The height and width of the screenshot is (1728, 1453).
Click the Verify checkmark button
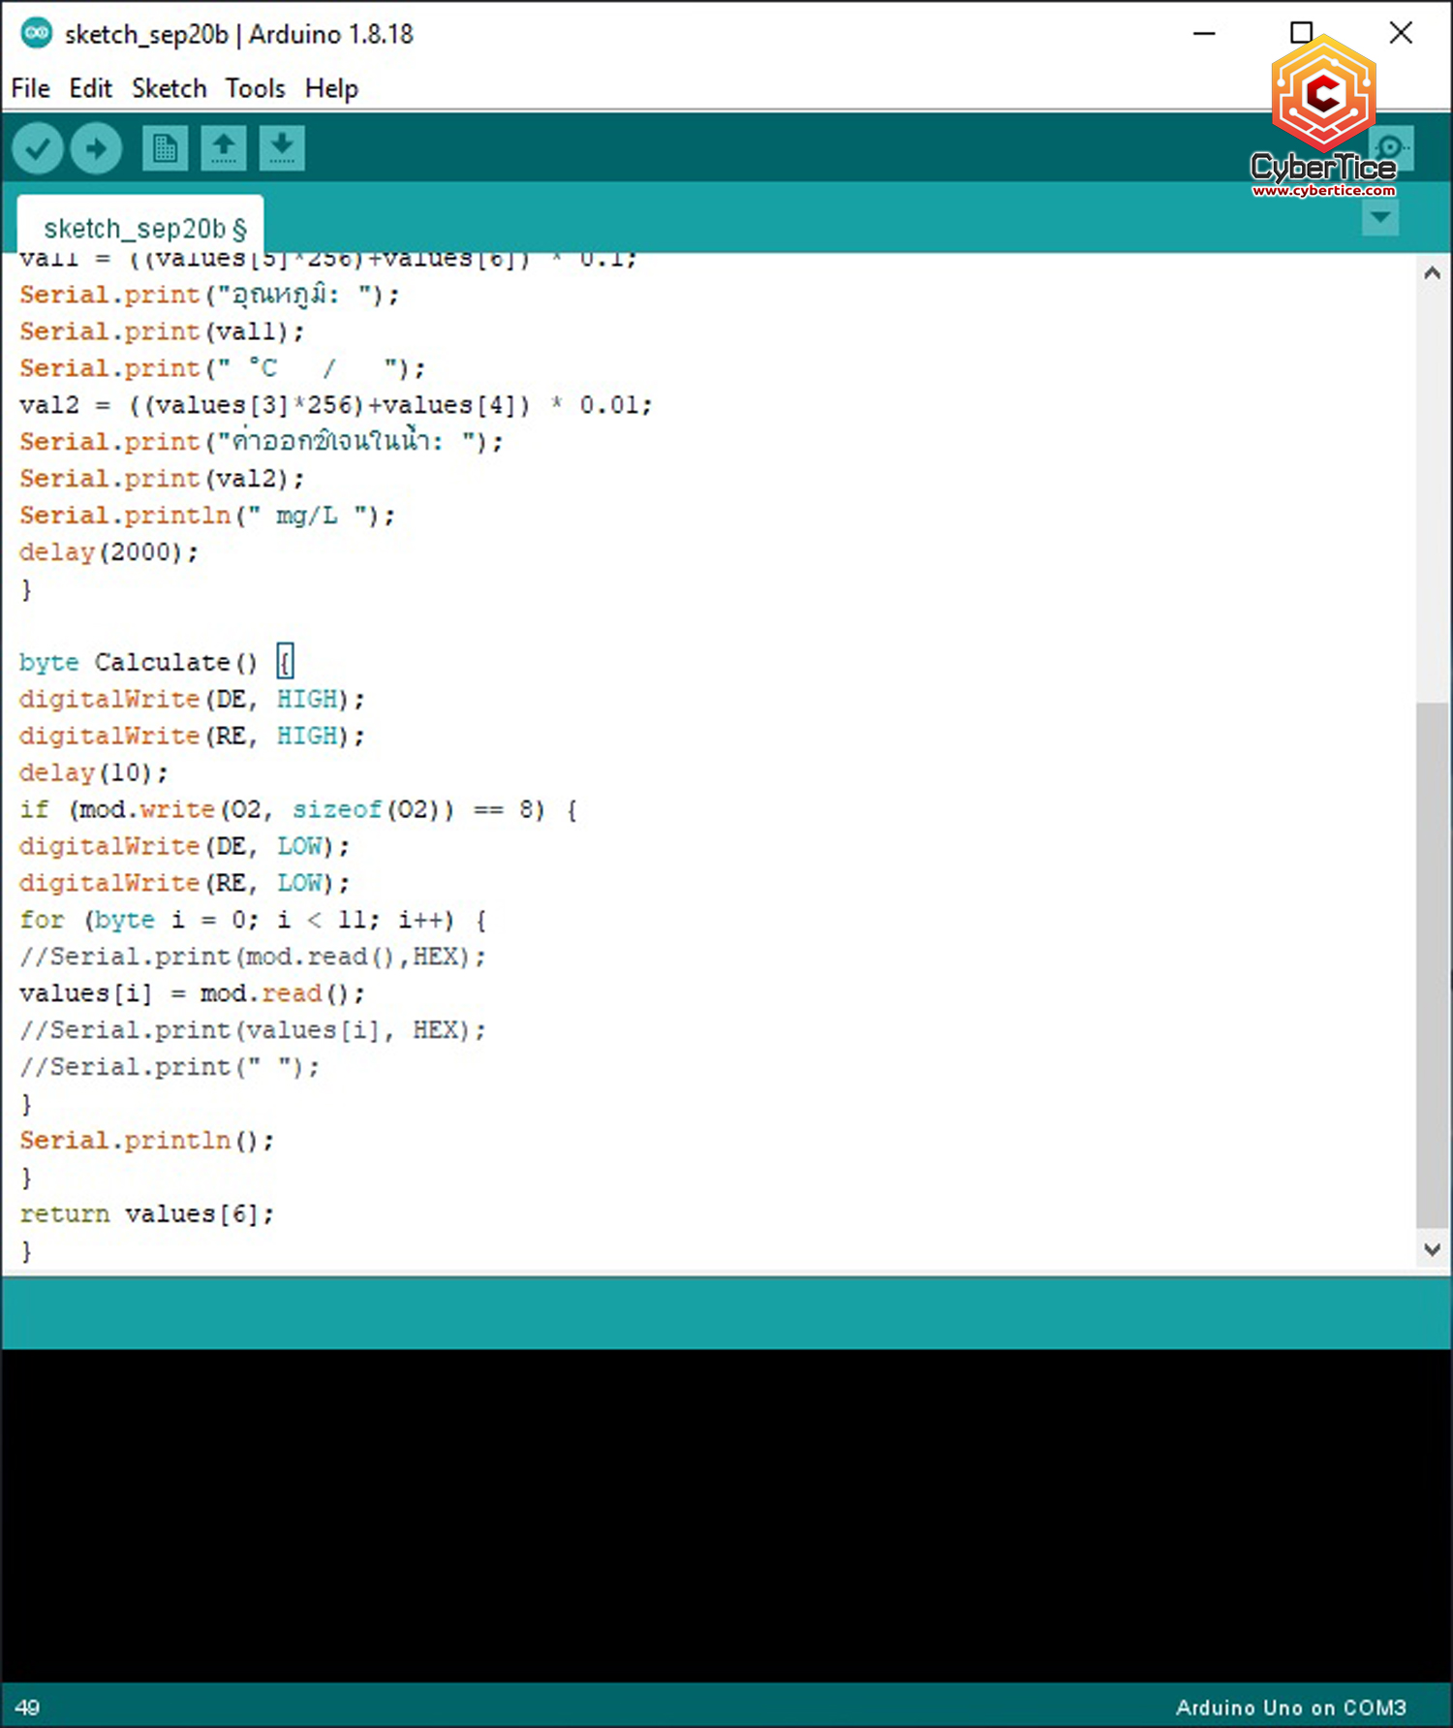pos(38,149)
